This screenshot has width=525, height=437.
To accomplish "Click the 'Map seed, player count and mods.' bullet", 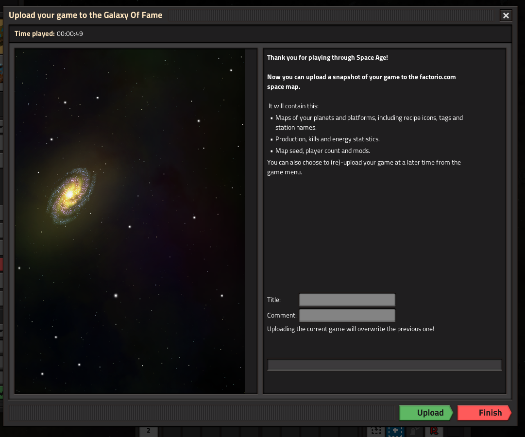I will tap(322, 151).
